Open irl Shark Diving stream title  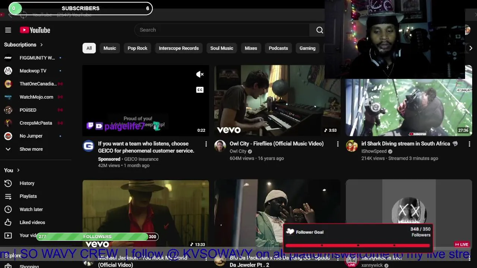pos(410,144)
